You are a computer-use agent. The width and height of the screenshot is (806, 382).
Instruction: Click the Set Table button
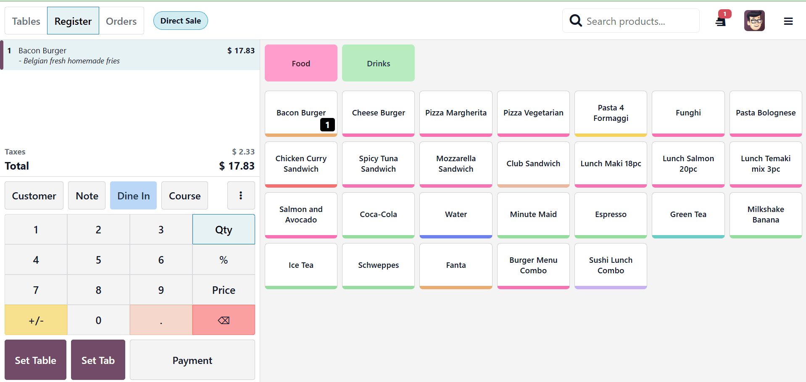tap(35, 360)
